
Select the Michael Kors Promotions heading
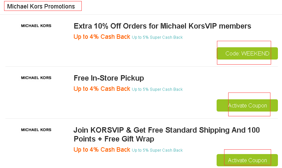point(41,6)
